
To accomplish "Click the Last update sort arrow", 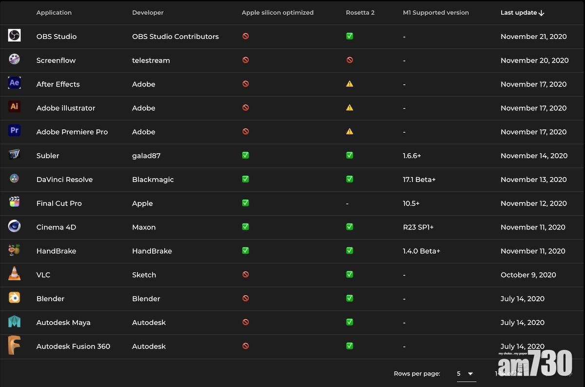I will click(x=542, y=13).
